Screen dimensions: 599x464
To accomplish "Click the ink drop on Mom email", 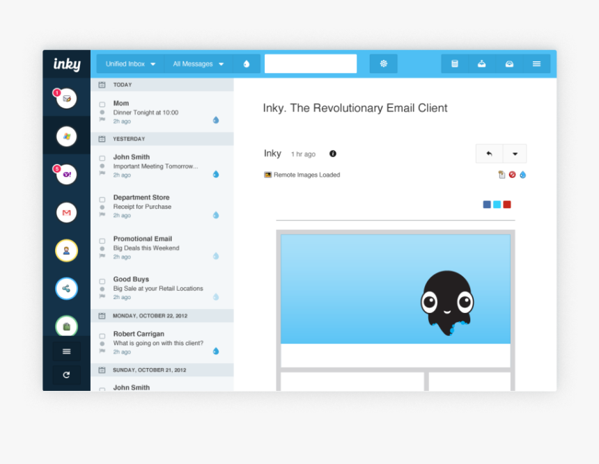I will click(216, 120).
